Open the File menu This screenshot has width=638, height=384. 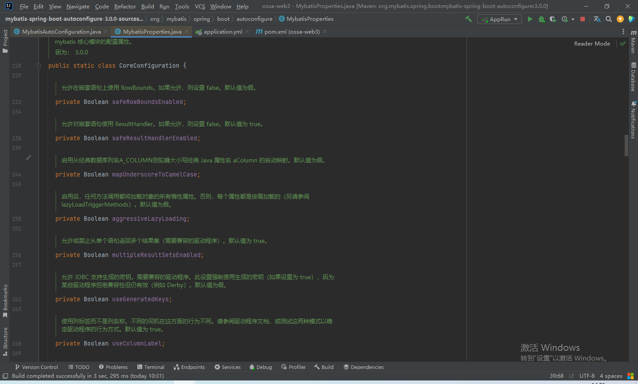[x=24, y=6]
